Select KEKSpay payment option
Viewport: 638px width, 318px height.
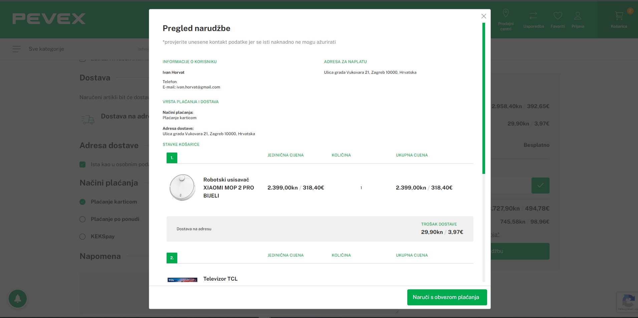pyautogui.click(x=82, y=237)
